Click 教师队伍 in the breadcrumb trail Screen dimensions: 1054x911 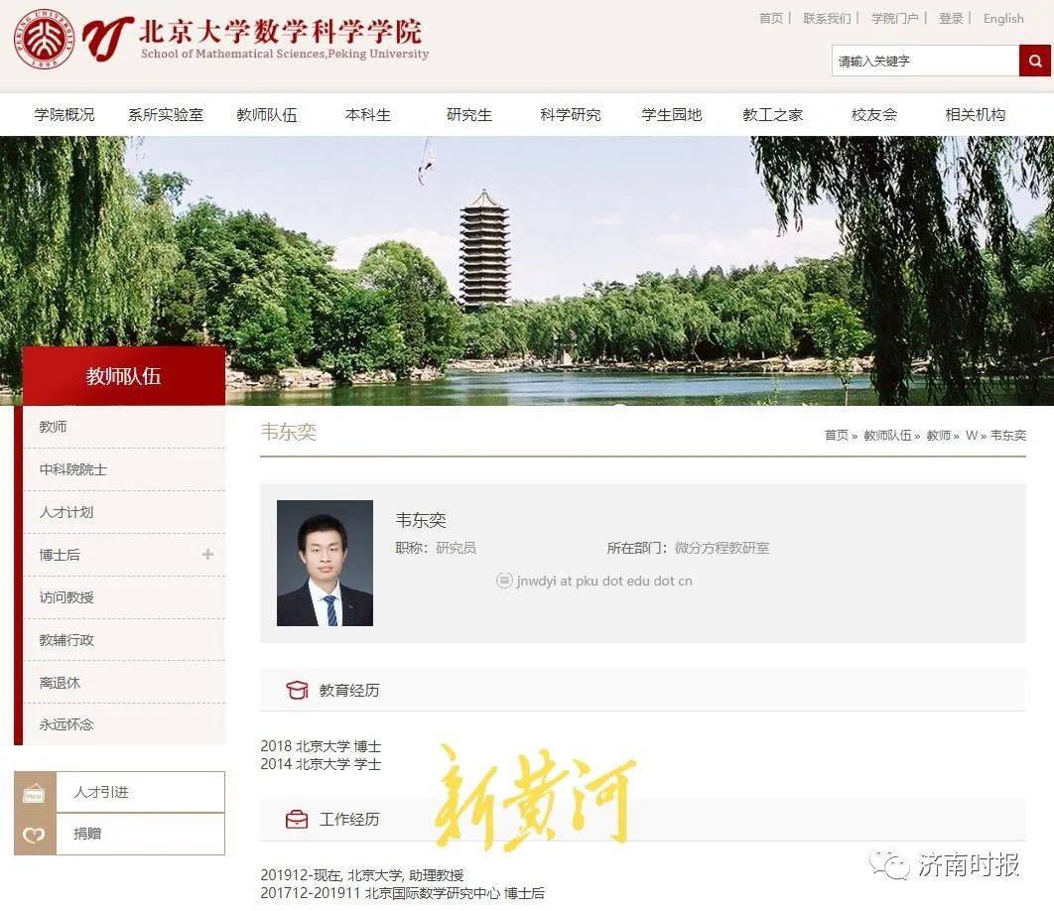[887, 435]
